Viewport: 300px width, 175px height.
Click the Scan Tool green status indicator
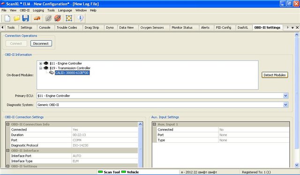click(x=100, y=172)
